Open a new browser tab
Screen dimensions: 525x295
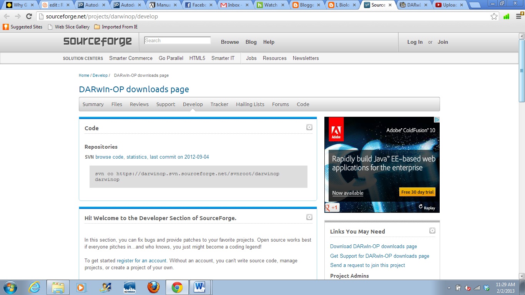click(x=475, y=5)
